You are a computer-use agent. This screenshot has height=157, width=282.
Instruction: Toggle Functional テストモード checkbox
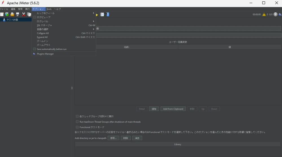[x=77, y=127]
